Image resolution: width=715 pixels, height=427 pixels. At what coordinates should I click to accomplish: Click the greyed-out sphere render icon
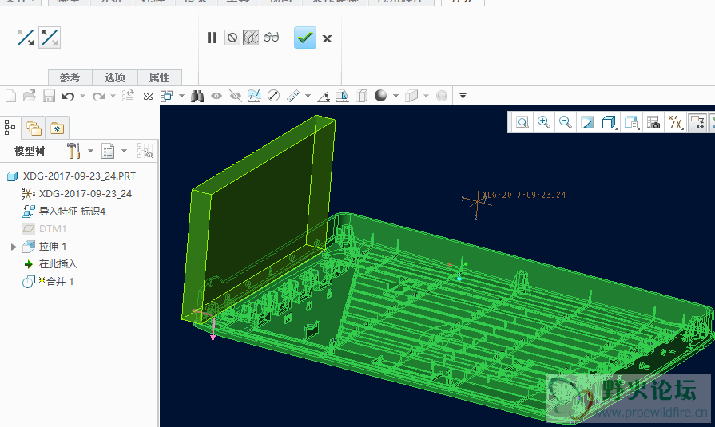(442, 96)
